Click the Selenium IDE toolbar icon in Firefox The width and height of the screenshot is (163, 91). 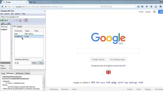click(x=156, y=7)
